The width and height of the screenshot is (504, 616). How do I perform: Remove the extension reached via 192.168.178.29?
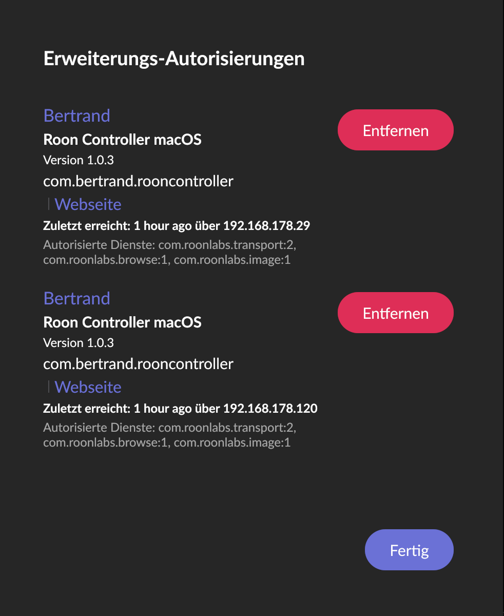[395, 130]
